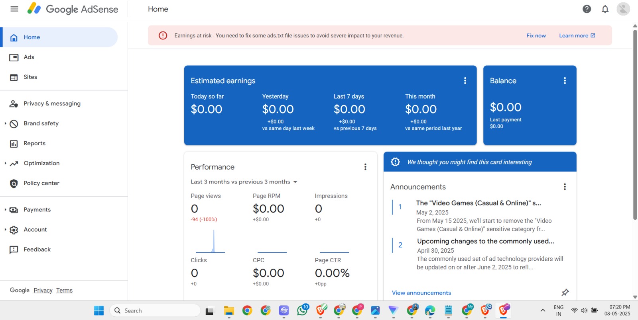Open Announcements card three-dot menu
The height and width of the screenshot is (320, 638).
tap(565, 187)
